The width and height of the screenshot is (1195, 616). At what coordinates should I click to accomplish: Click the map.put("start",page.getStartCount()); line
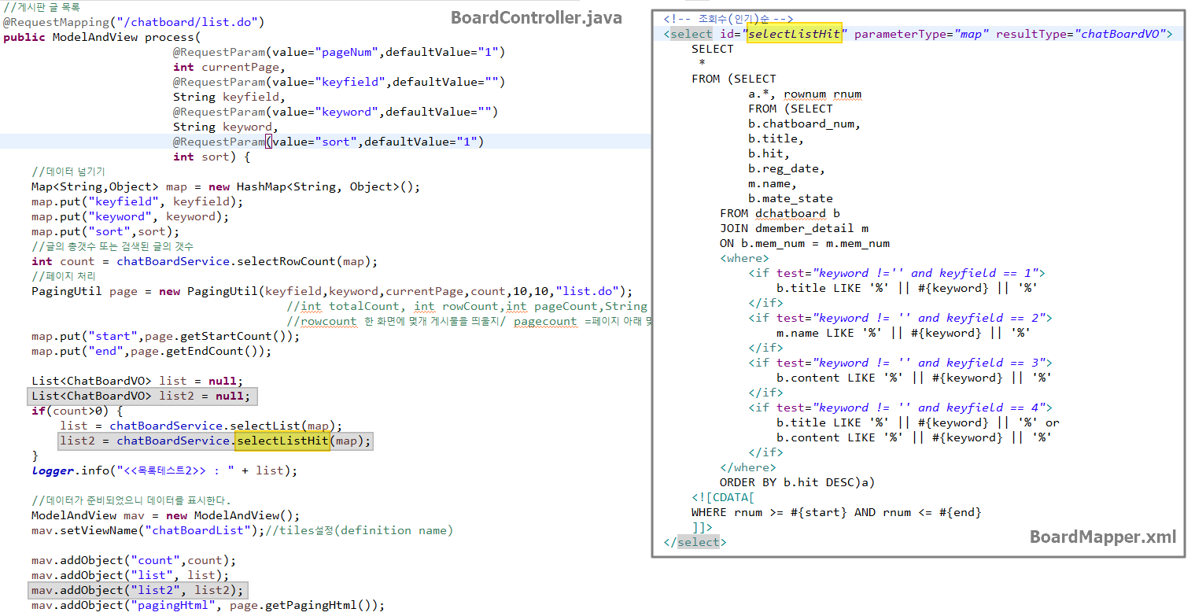pos(166,336)
